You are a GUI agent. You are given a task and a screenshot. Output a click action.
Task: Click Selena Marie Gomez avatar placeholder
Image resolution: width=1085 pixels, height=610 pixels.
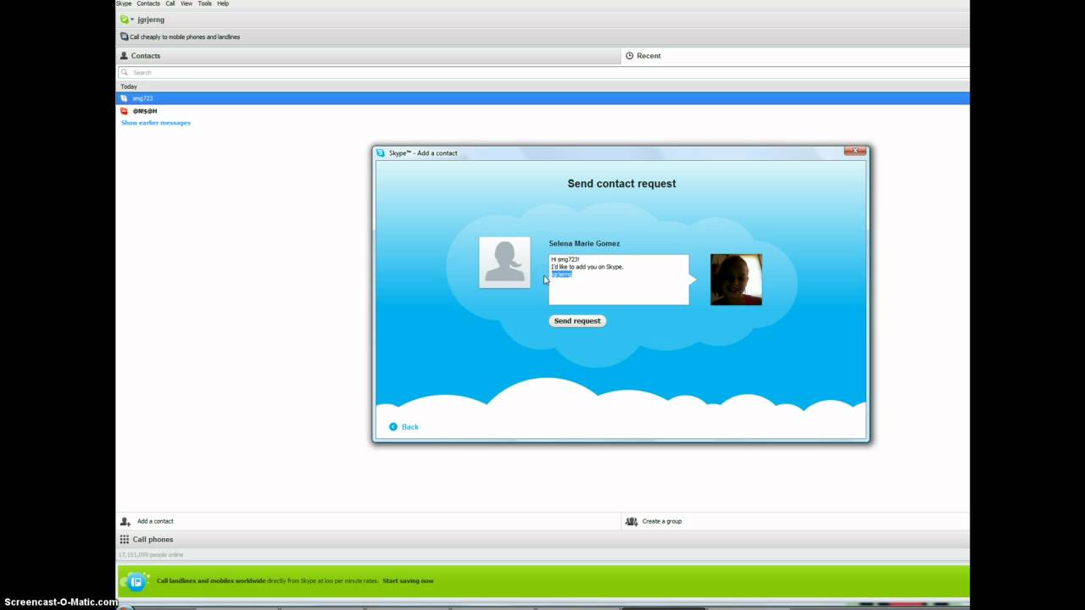pyautogui.click(x=504, y=263)
